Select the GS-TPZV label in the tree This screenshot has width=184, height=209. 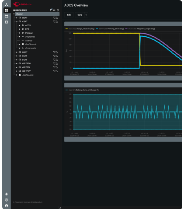pos(26,71)
